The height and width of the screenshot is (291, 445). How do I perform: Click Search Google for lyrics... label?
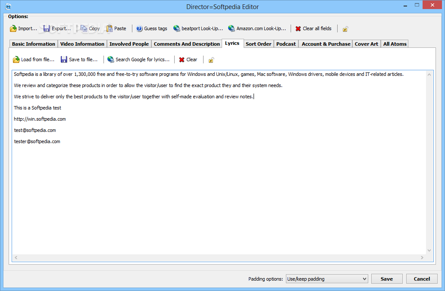click(x=142, y=59)
